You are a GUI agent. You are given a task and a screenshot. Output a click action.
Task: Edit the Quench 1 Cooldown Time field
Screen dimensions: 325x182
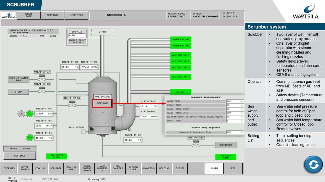235,132
